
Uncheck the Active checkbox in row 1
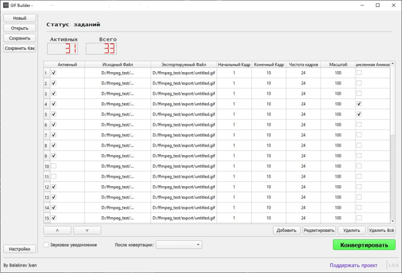54,73
